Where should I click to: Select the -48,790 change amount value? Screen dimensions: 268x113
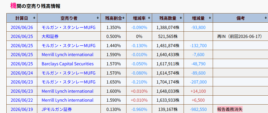point(198,64)
